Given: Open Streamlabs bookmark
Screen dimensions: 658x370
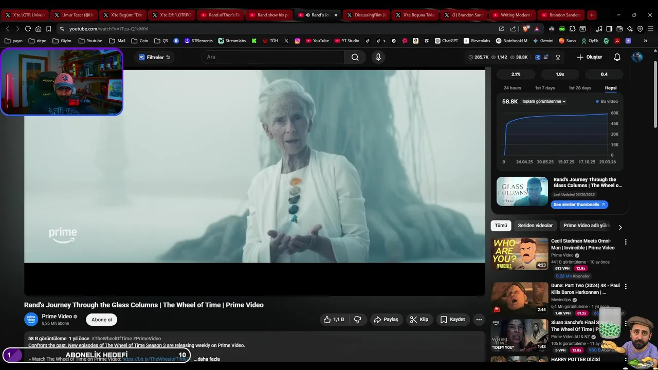Looking at the screenshot, I should point(232,41).
